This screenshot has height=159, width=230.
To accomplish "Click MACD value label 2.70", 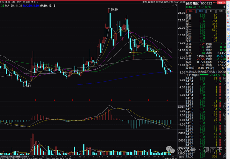I will (180, 107).
